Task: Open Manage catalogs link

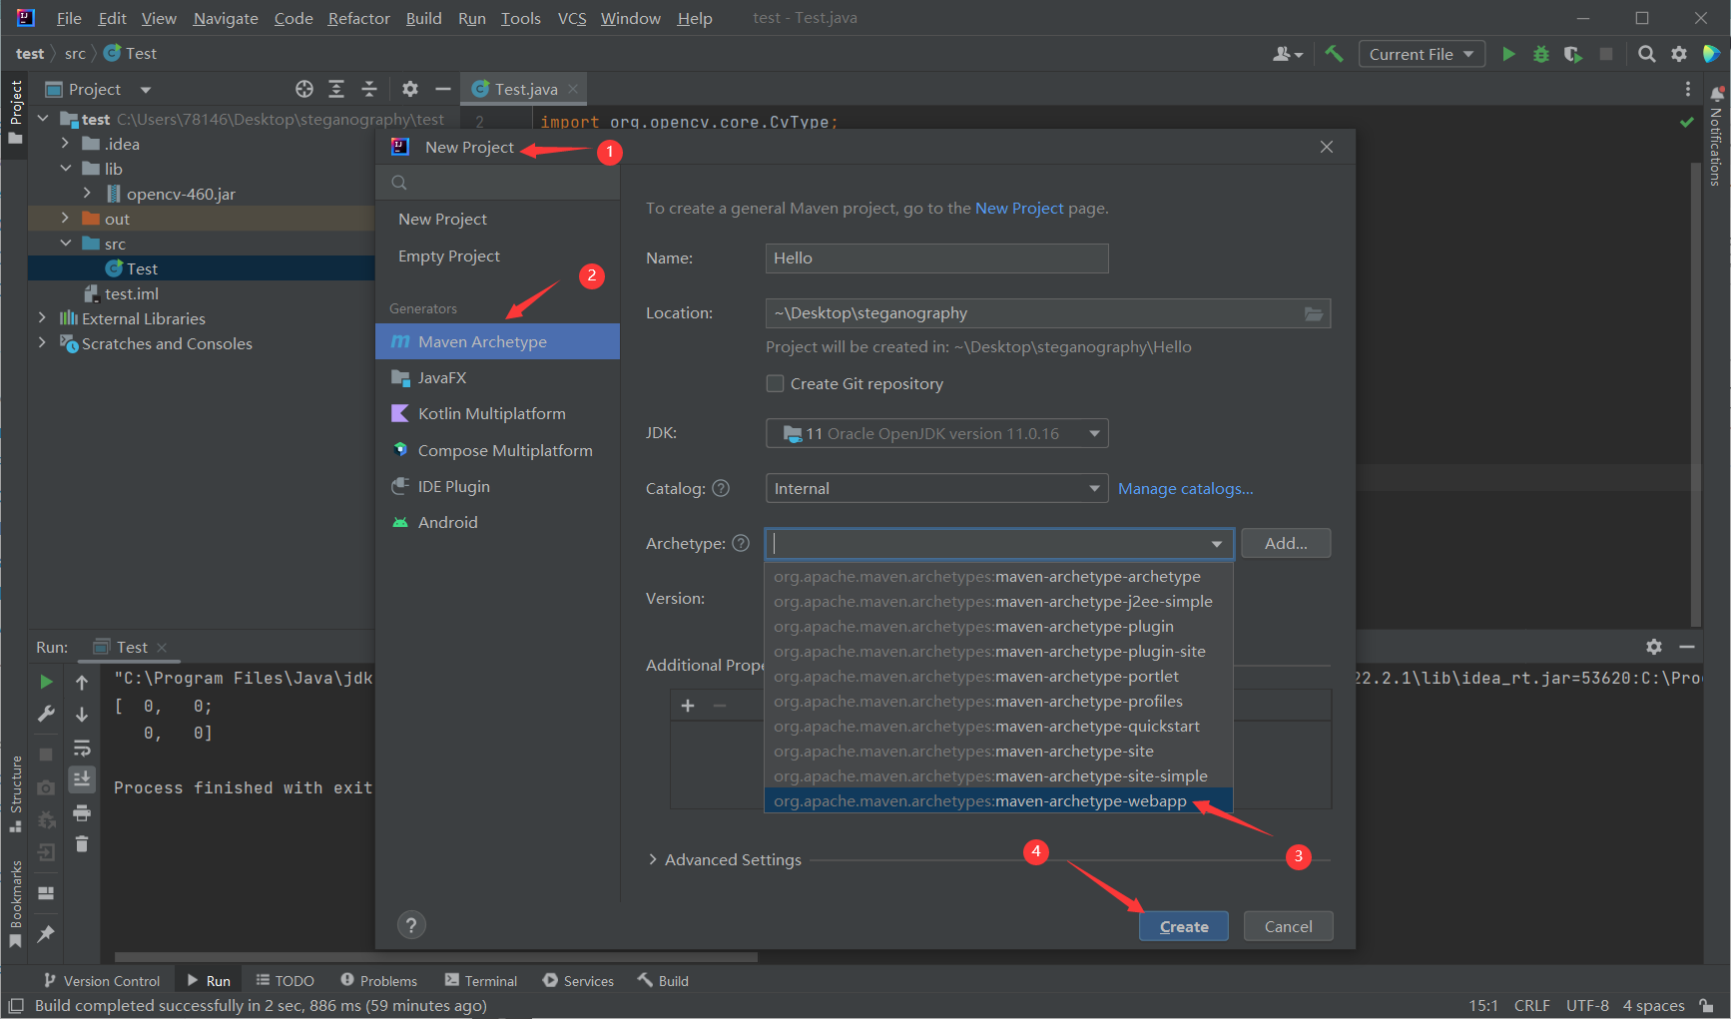Action: click(1185, 488)
